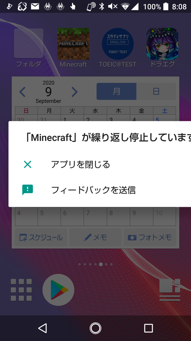Select calendar cell for date 6
Image resolution: width=191 pixels, height=341 pixels.
(72, 216)
